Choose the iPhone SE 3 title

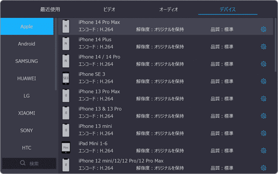click(x=92, y=74)
